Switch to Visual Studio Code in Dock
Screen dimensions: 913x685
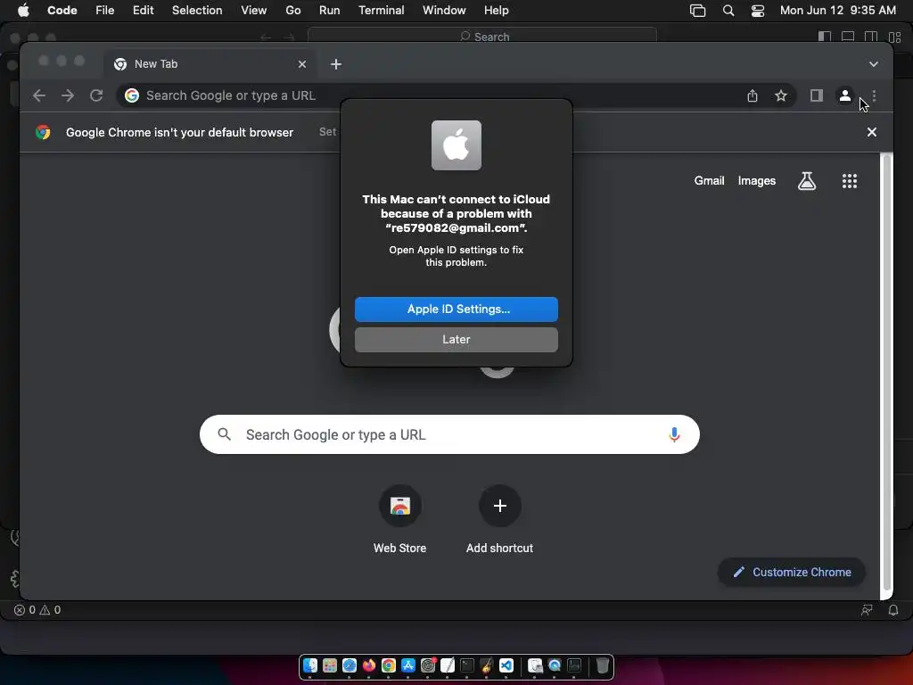coord(506,665)
